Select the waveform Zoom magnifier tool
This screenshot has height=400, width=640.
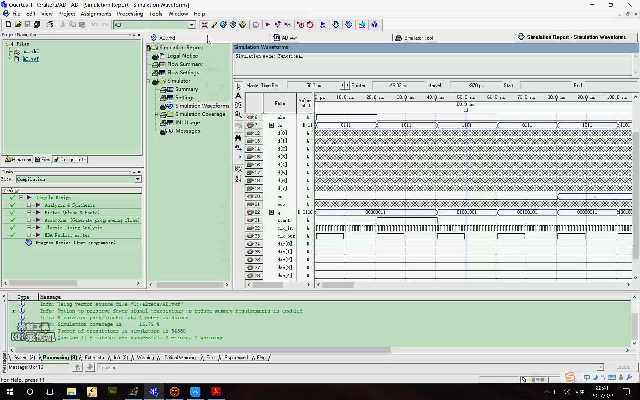point(238,115)
